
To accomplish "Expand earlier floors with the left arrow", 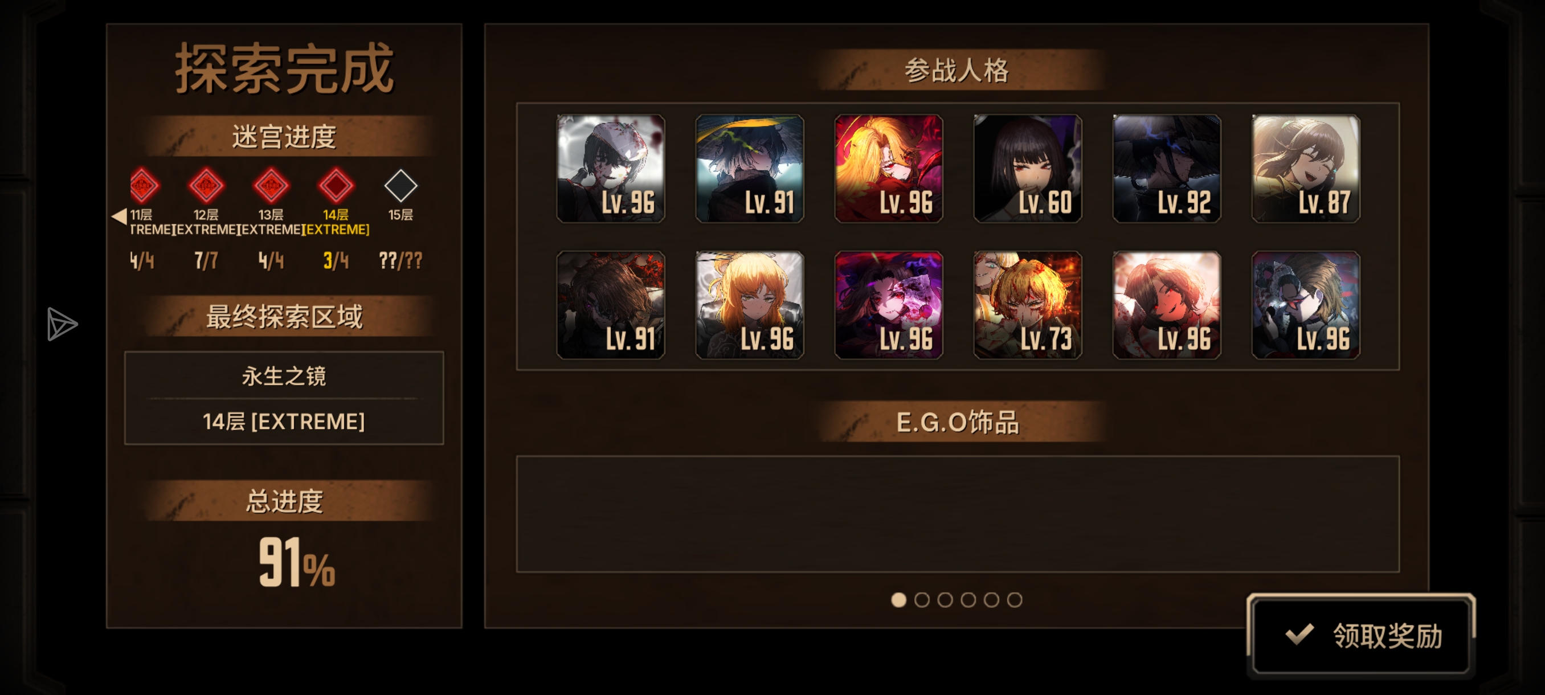I will pos(120,216).
